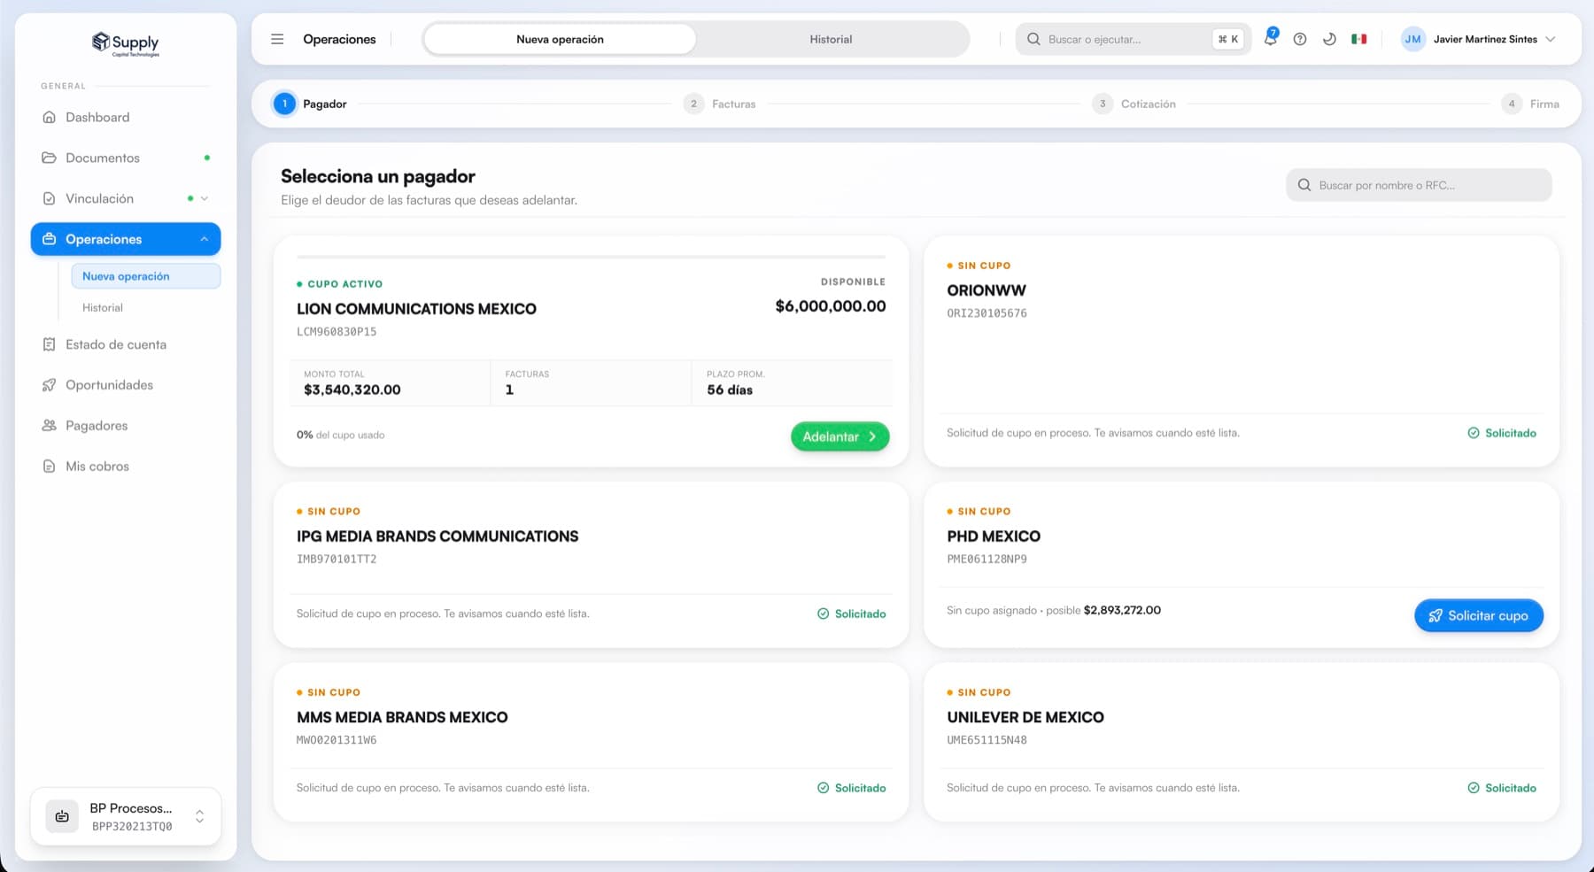Click Solicitado status on MMS Media card
This screenshot has height=872, width=1594.
(x=852, y=788)
